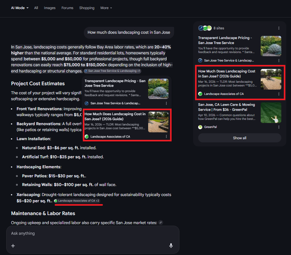
Task: Click the user query bubble about landscaping cost
Action: (x=129, y=32)
